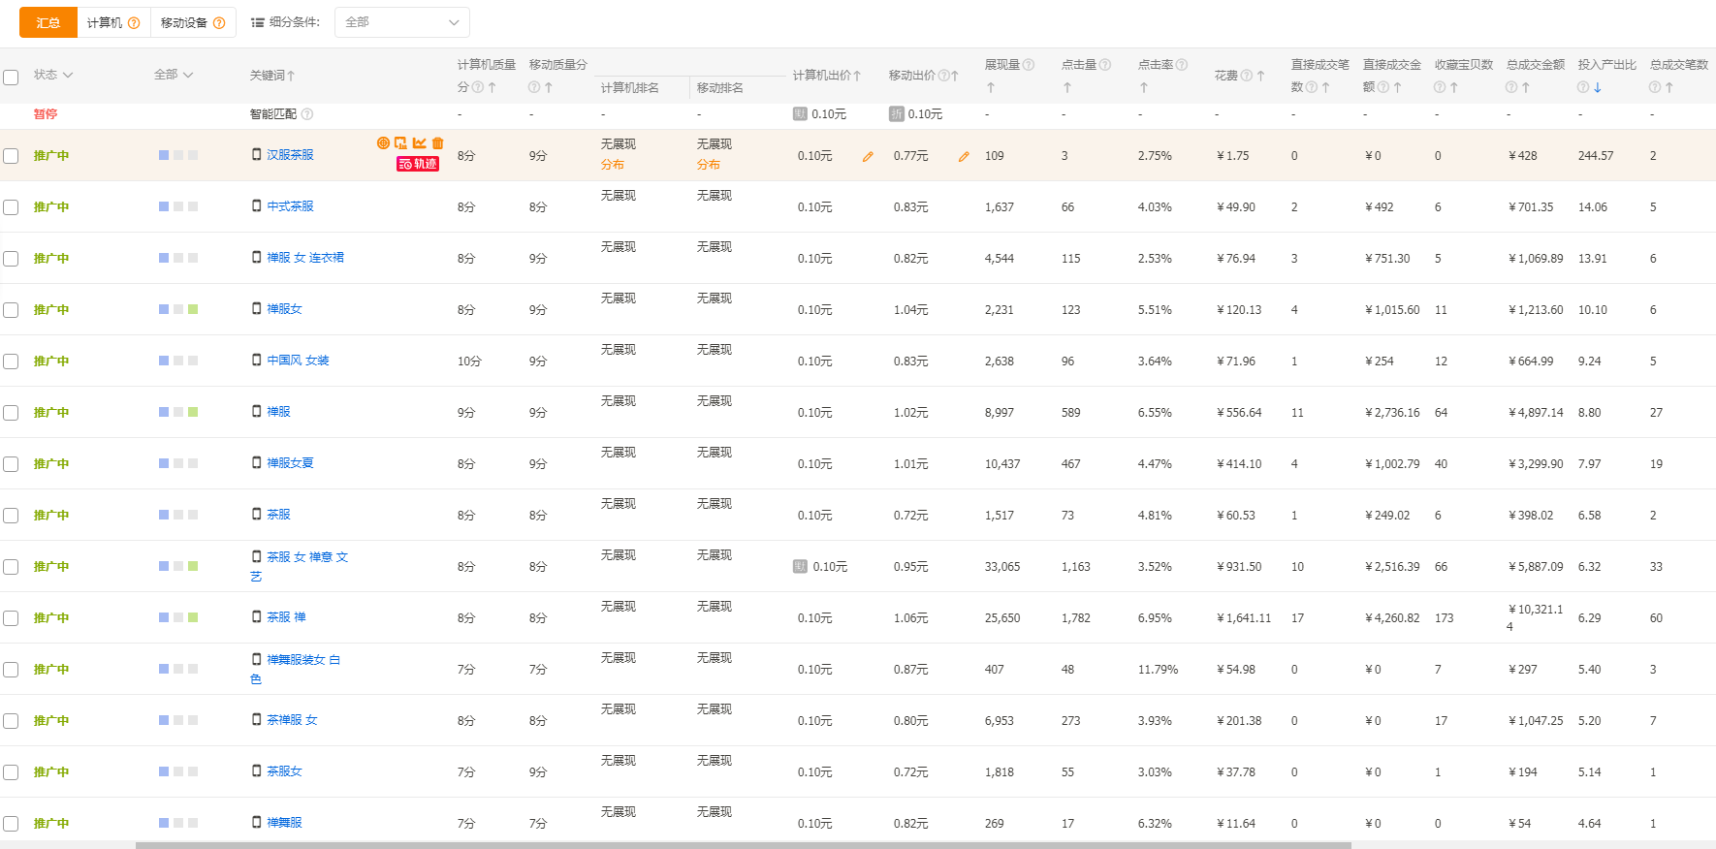This screenshot has width=1716, height=849.
Task: Click help icon next to 计算机 tab
Action: [x=134, y=23]
